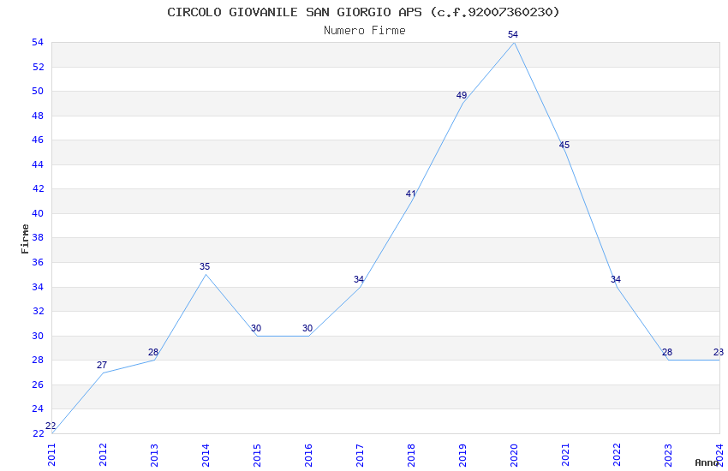Click the vertical axis title Firme
Screen dimensions: 728x471
[x=25, y=239]
